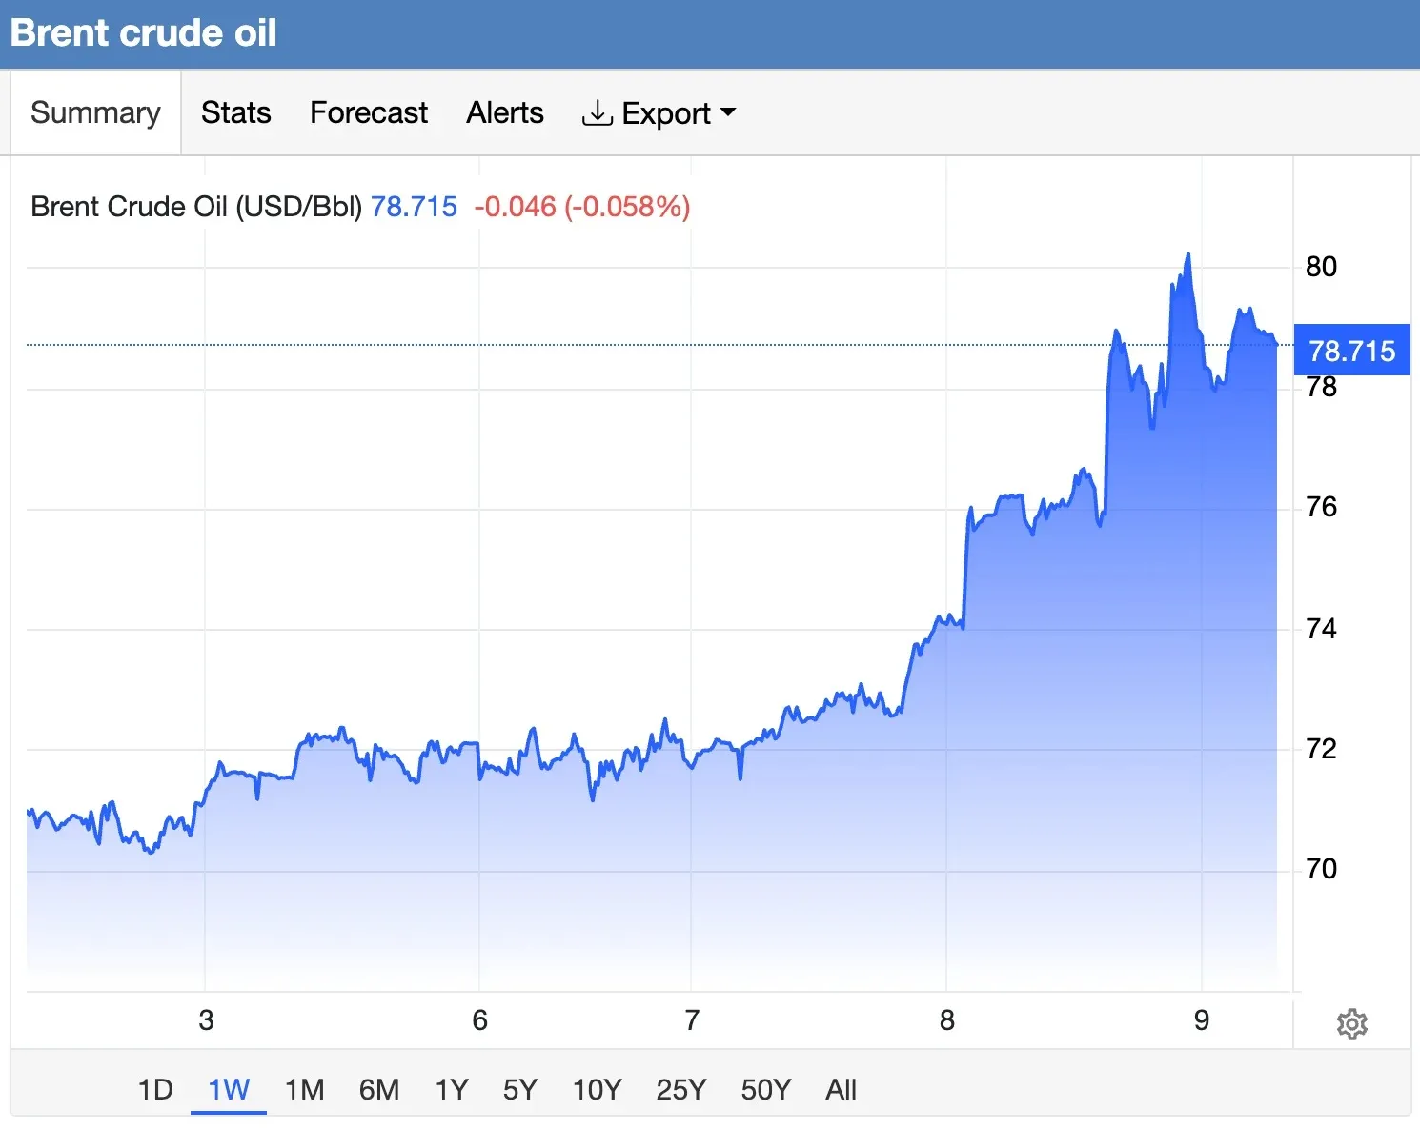Select the 1W time range
Image resolution: width=1420 pixels, height=1130 pixels.
click(229, 1089)
